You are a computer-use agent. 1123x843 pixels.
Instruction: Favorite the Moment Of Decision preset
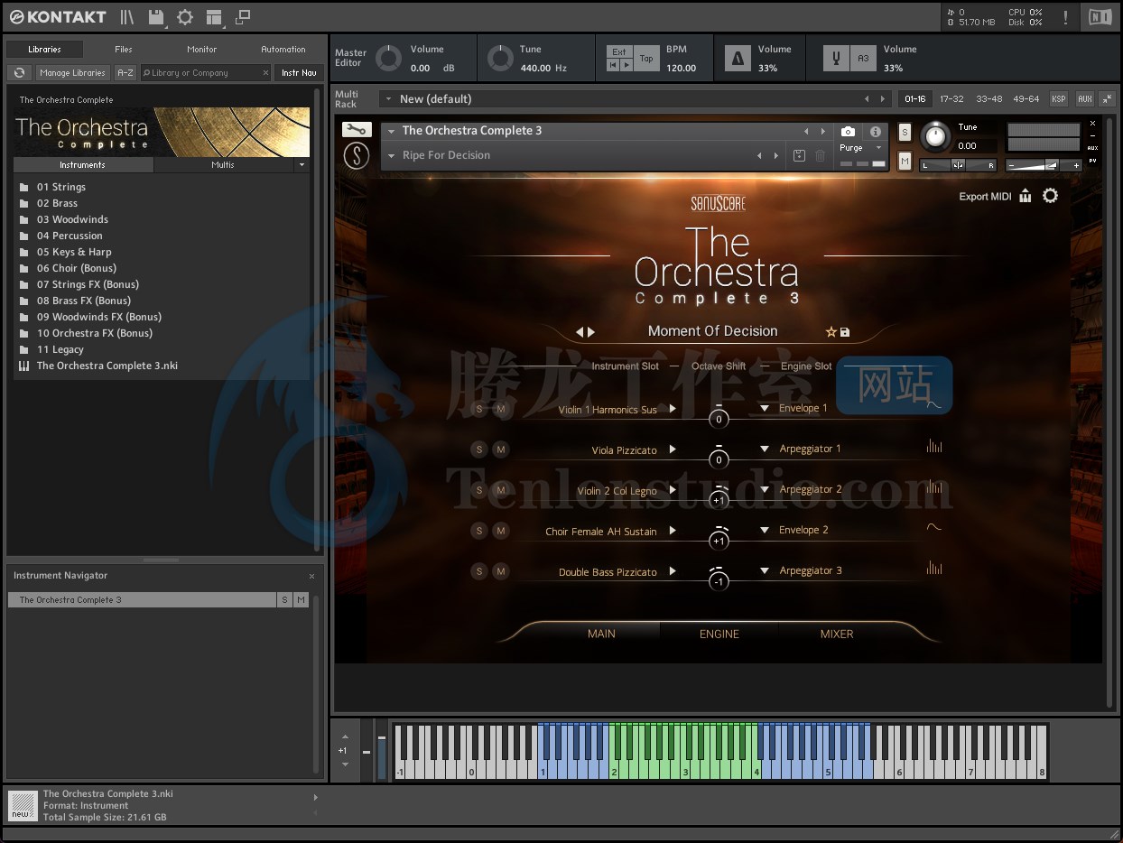831,332
